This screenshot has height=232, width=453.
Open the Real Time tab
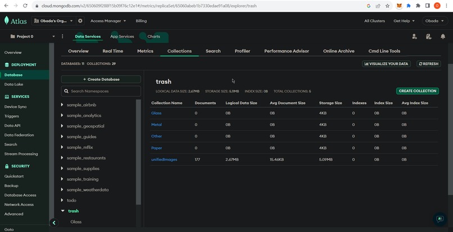112,51
